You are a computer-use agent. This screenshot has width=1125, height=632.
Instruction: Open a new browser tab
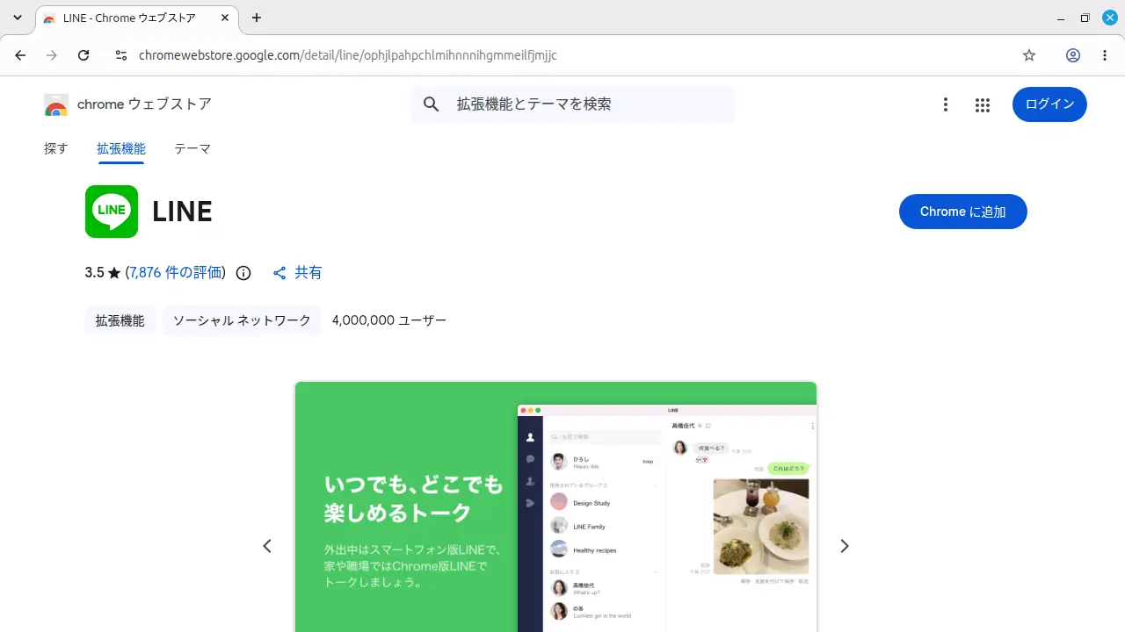(x=257, y=18)
